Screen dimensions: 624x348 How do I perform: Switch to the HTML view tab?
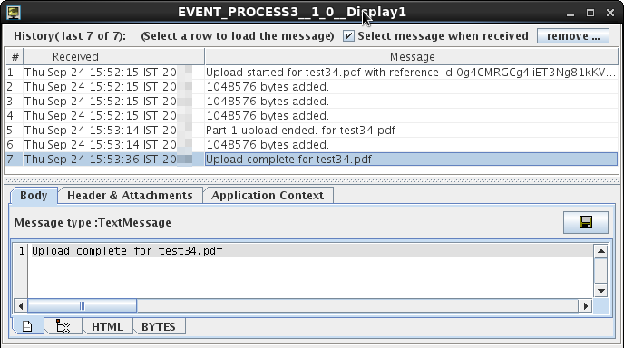pos(107,326)
